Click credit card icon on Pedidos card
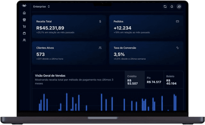This screenshot has height=125, width=205. point(177,21)
